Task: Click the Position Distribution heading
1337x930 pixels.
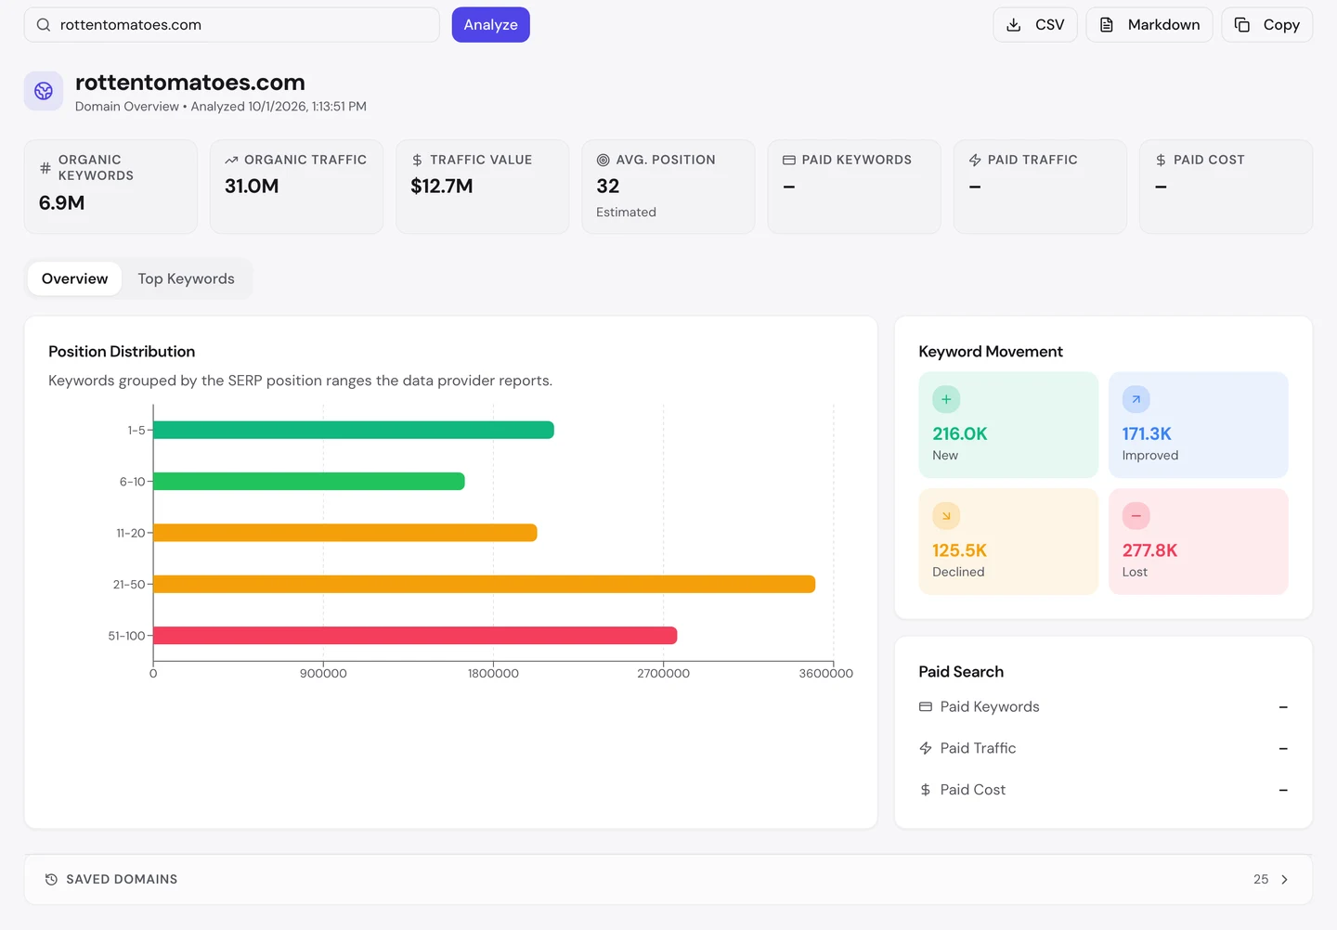Action: pyautogui.click(x=122, y=352)
